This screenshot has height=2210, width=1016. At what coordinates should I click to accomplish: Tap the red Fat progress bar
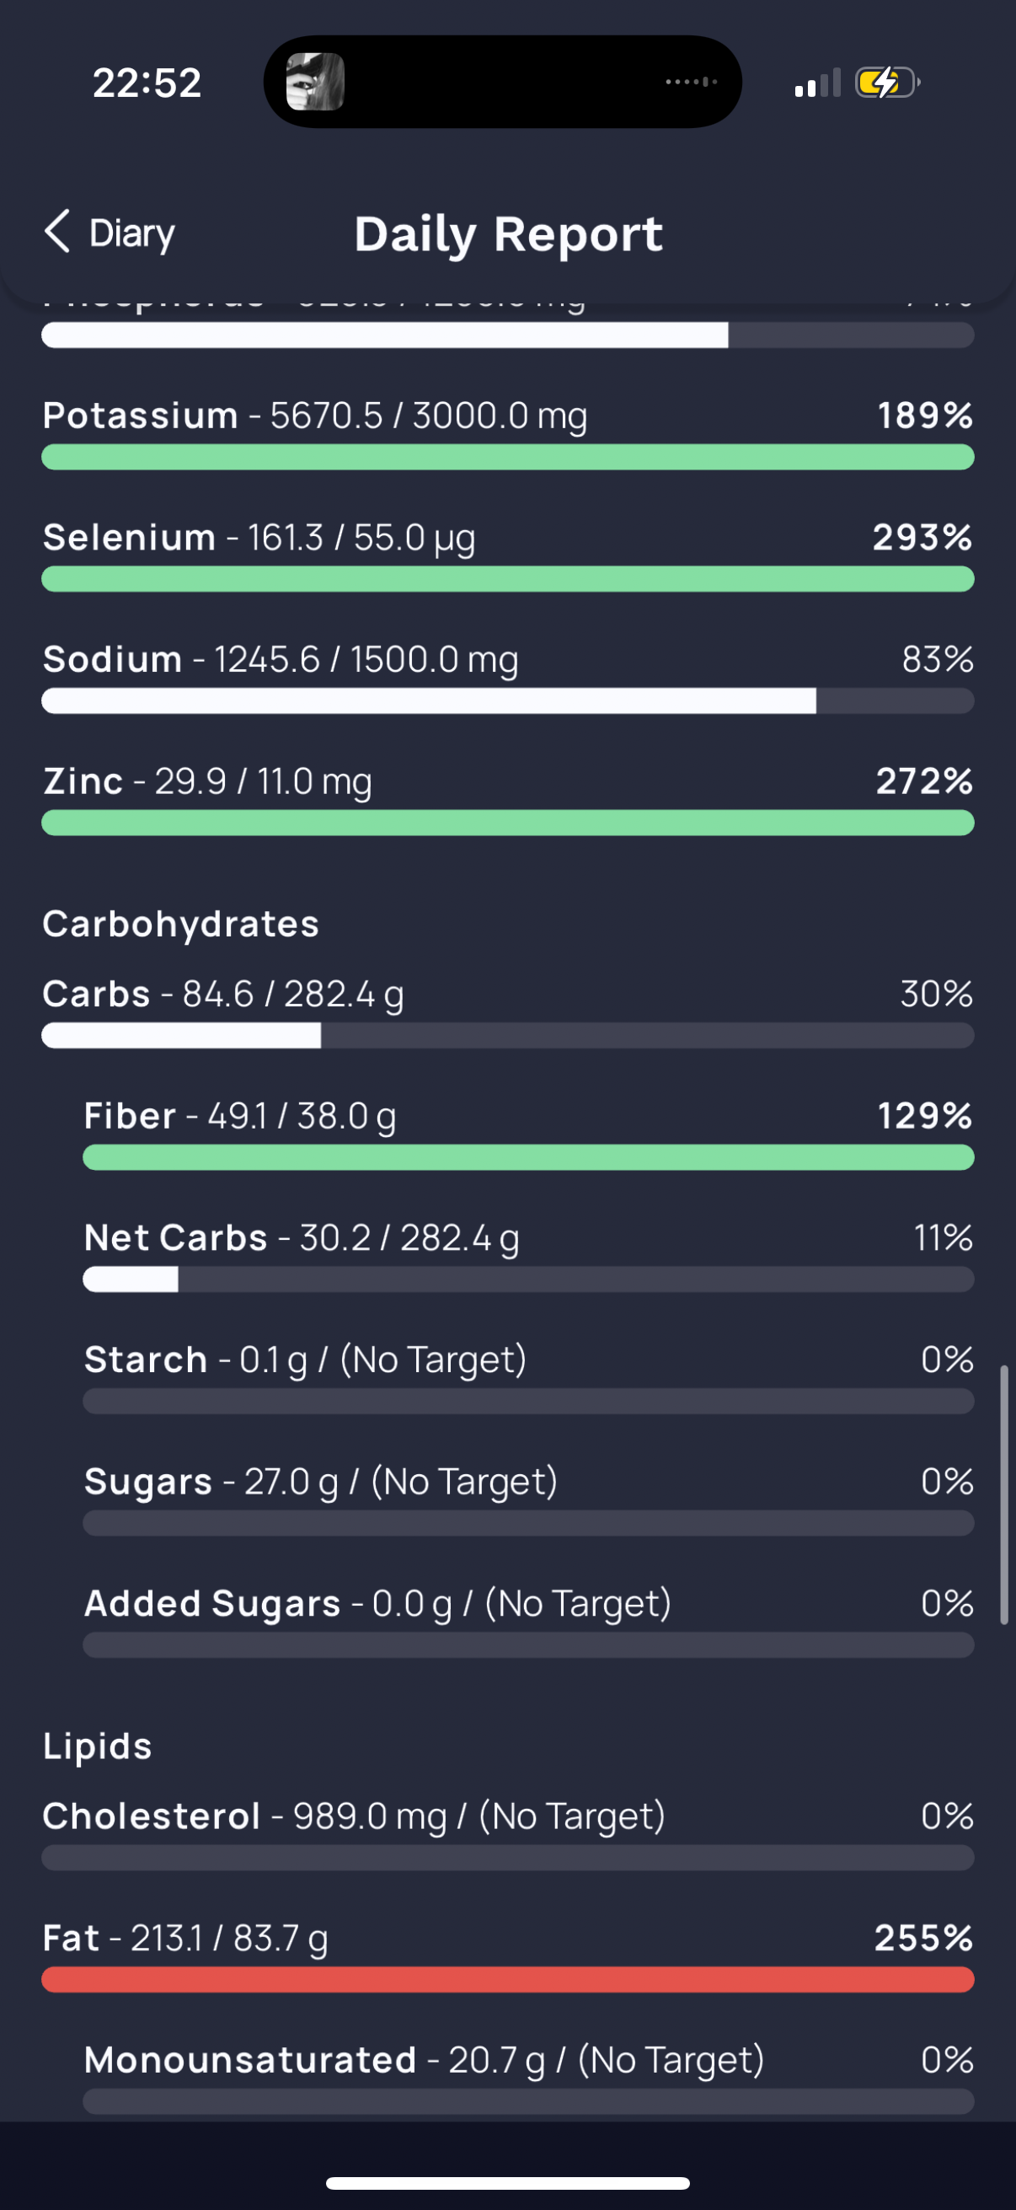point(507,1979)
